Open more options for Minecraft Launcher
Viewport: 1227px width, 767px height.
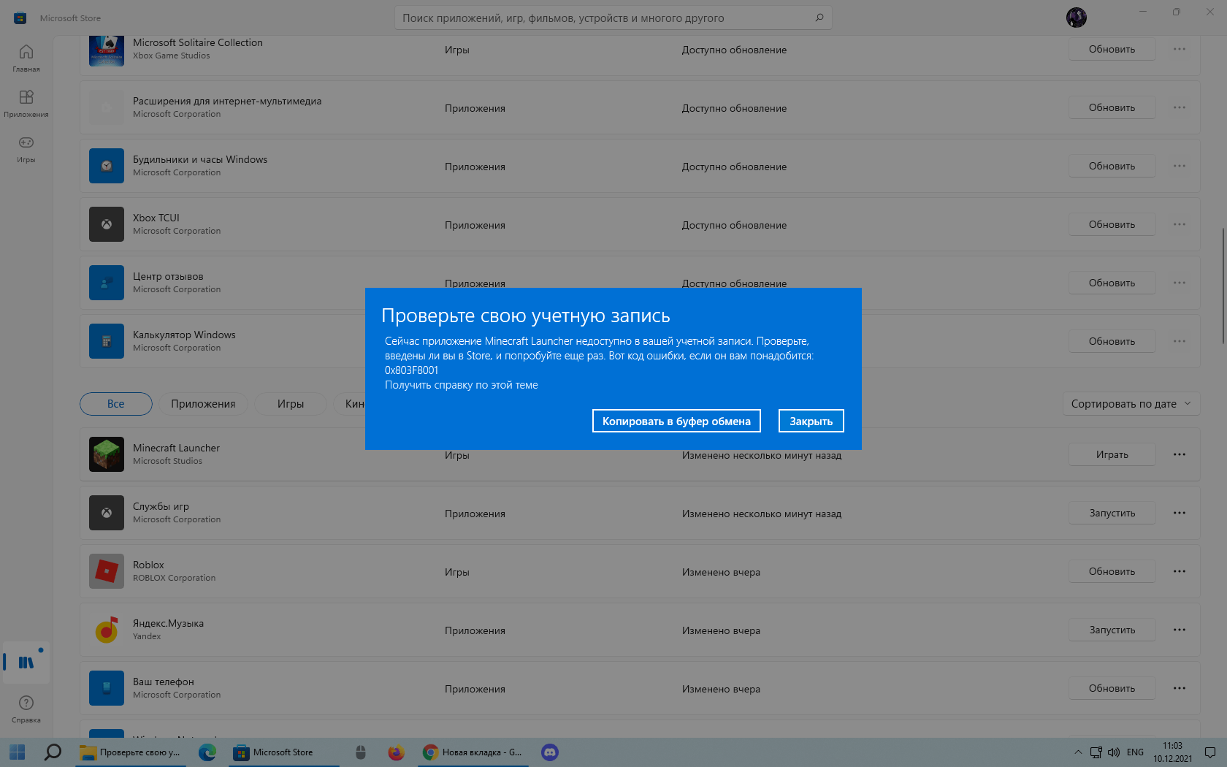[x=1180, y=454]
